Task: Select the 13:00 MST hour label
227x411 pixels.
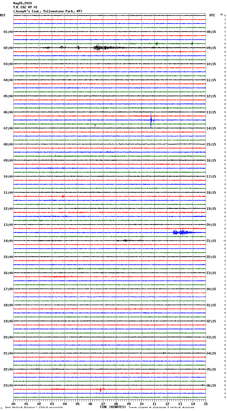Action: click(8, 225)
